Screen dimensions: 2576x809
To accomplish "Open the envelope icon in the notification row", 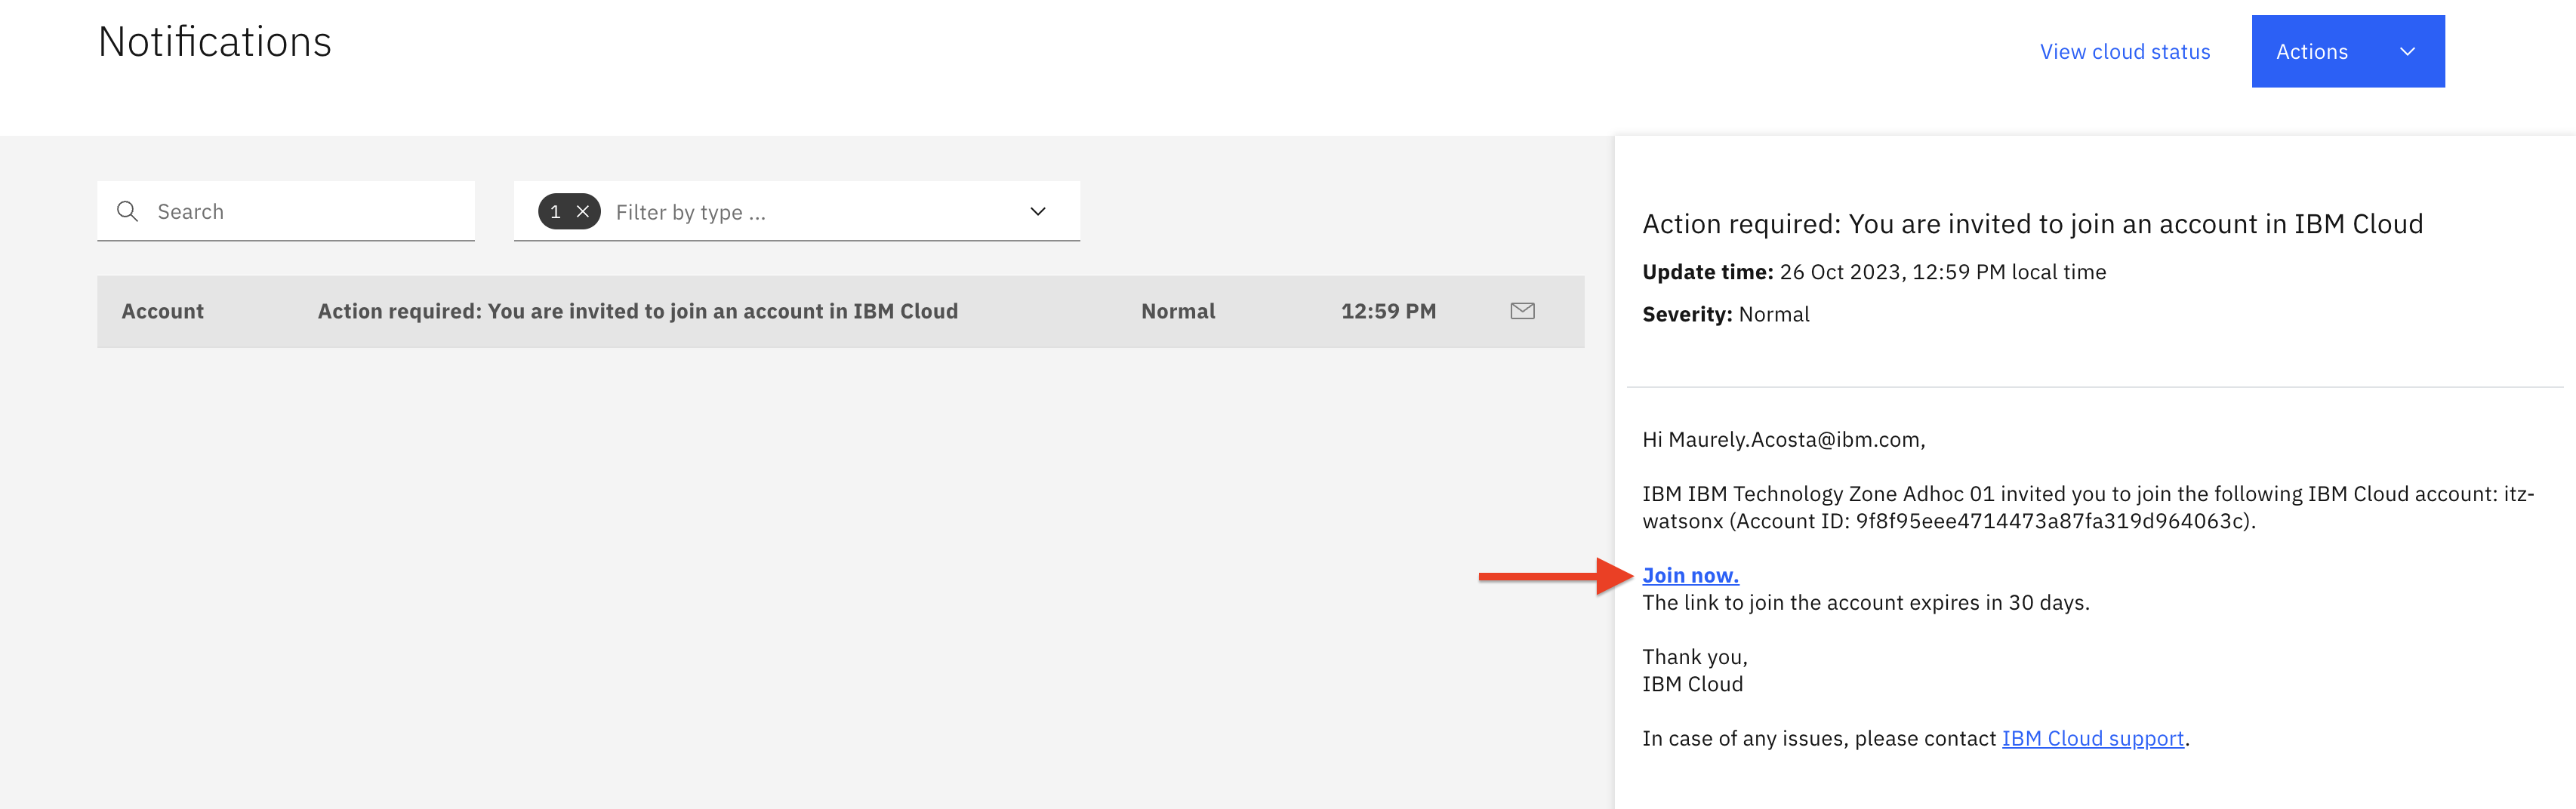I will [x=1522, y=311].
